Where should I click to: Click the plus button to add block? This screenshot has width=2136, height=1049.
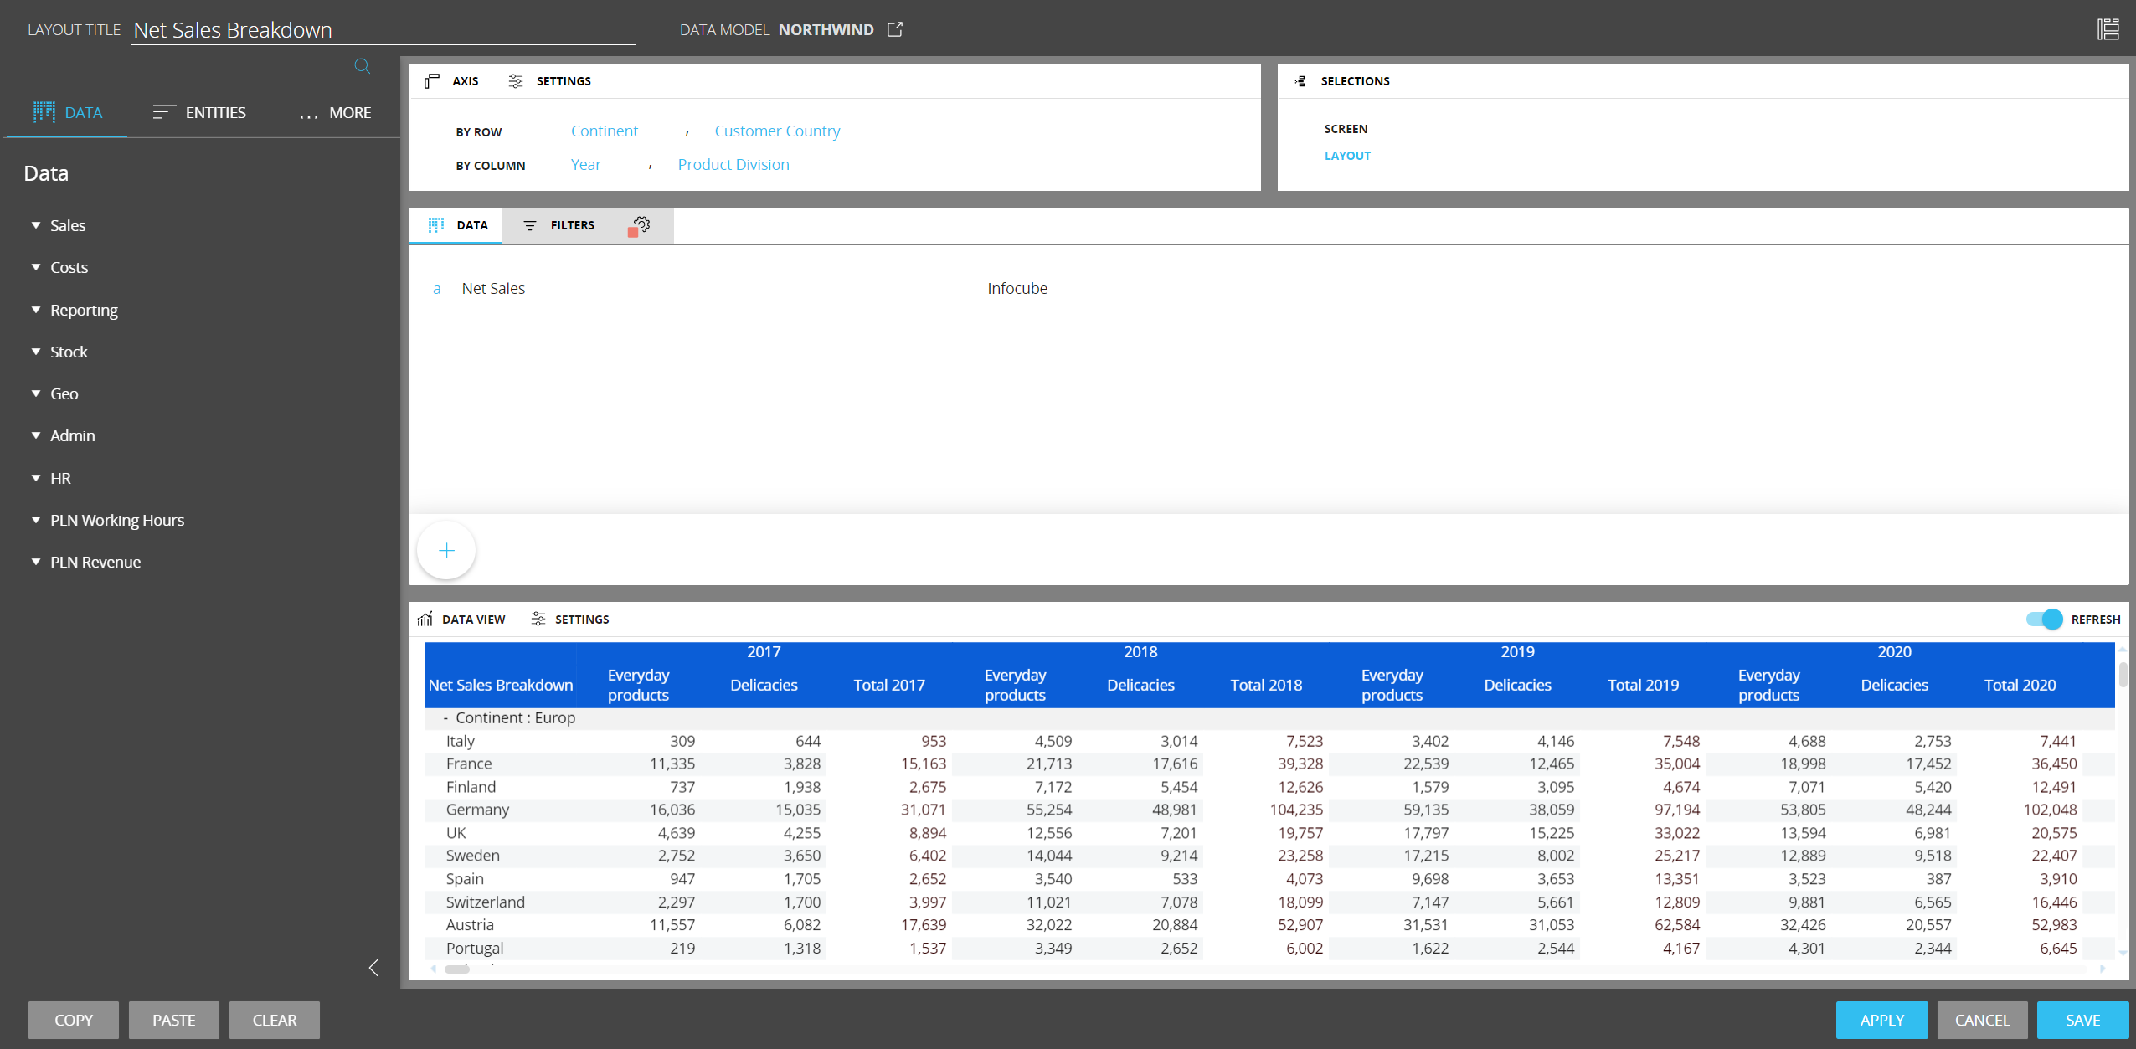coord(446,550)
